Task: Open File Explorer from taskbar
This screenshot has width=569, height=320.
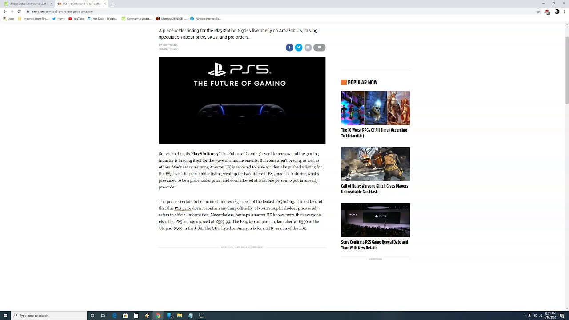Action: tap(180, 316)
